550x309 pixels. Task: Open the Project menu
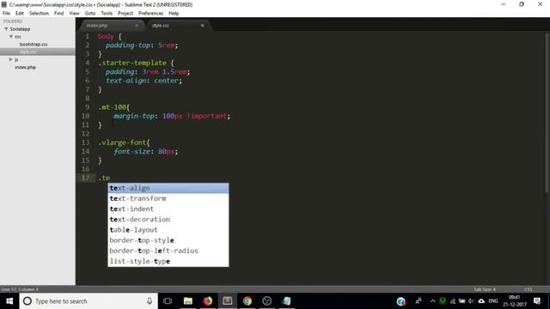(x=125, y=14)
